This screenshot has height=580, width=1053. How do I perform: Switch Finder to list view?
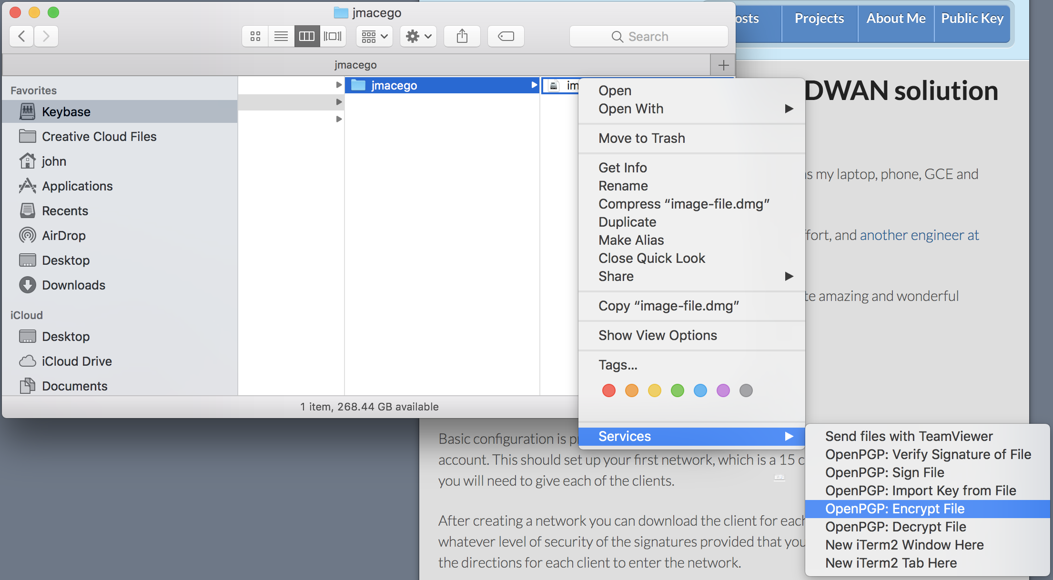click(x=281, y=36)
